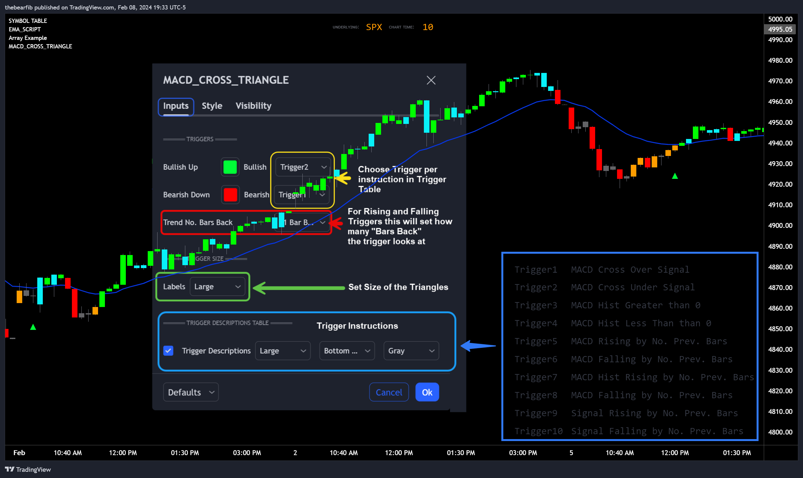This screenshot has height=478, width=803.
Task: Click the TradingView logo
Action: click(x=28, y=469)
